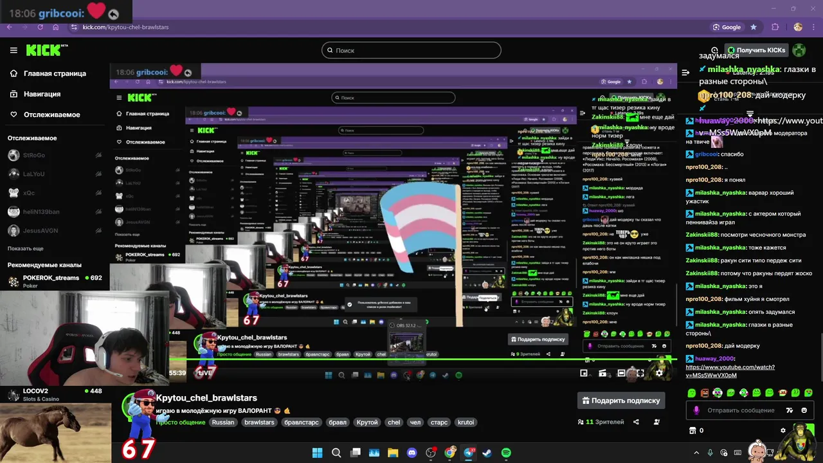823x463 pixels.
Task: Toggle the player mini-player icon
Action: 584,373
